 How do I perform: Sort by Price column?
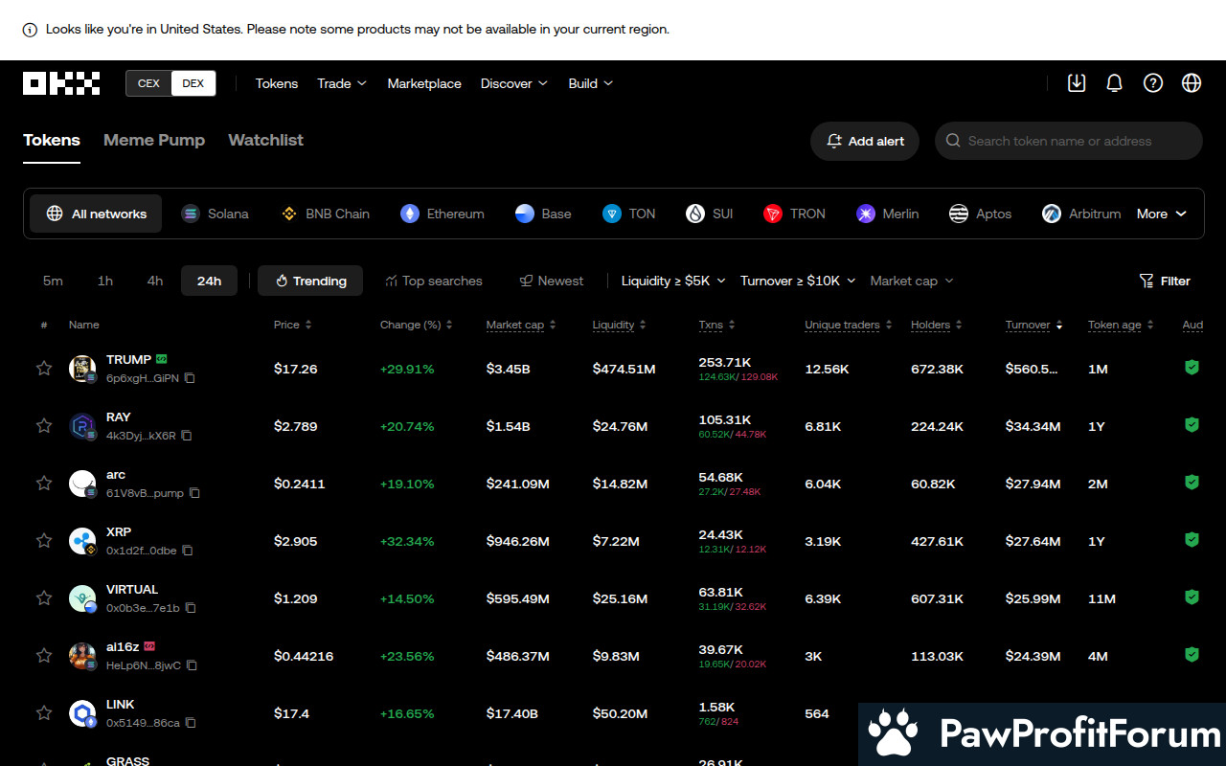point(292,325)
